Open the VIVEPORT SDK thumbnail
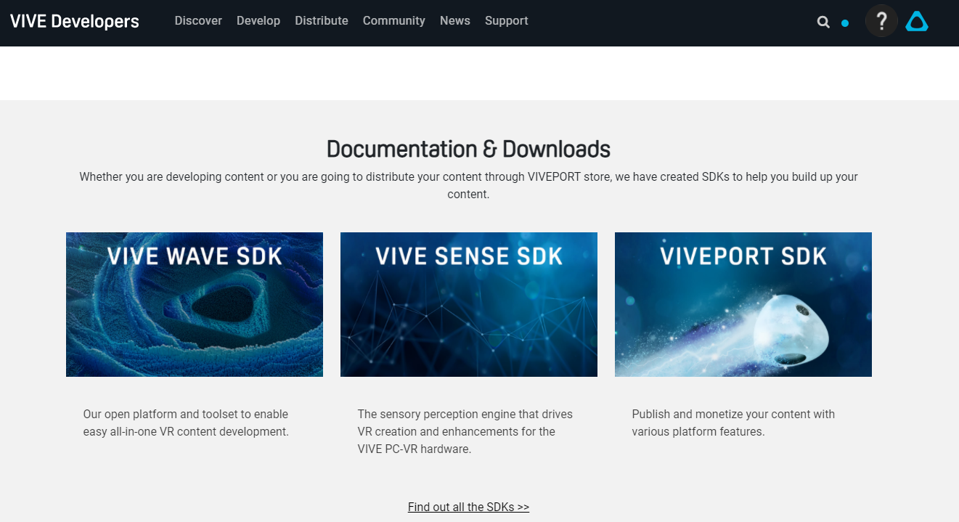The image size is (959, 522). [x=743, y=304]
